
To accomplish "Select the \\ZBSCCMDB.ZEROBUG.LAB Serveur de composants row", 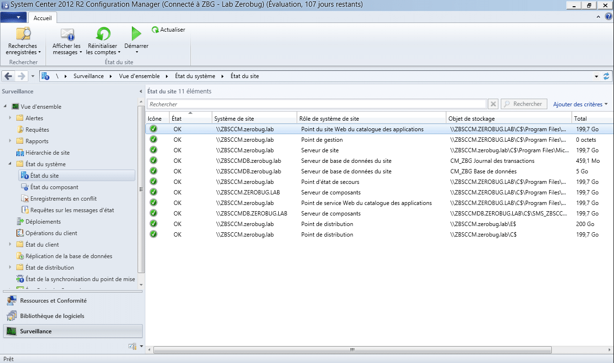I will [x=379, y=214].
